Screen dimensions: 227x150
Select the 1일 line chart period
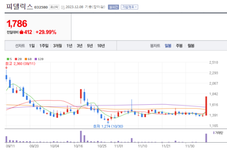32,46
